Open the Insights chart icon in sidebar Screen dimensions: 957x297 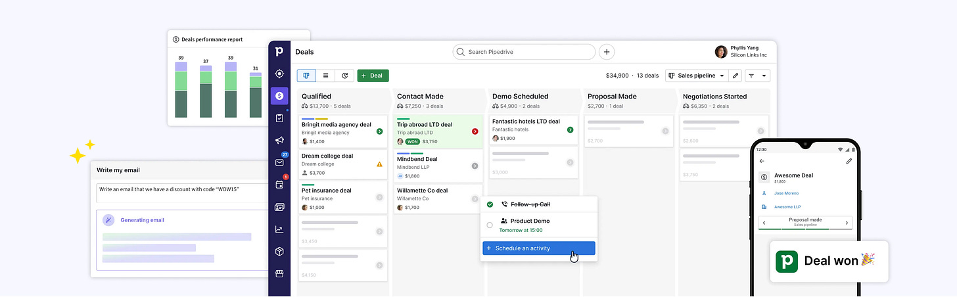click(279, 229)
